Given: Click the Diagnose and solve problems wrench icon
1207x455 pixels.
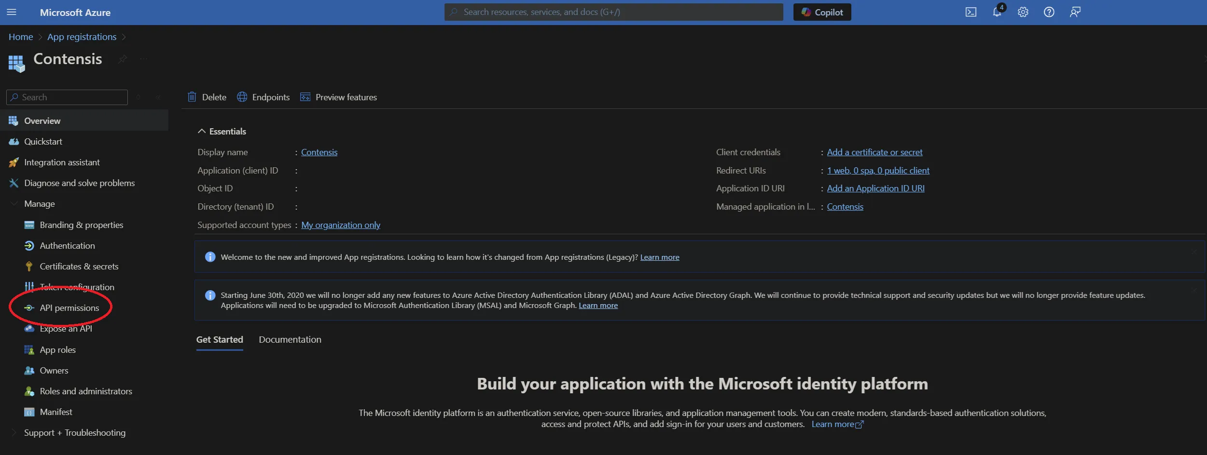Looking at the screenshot, I should (14, 183).
